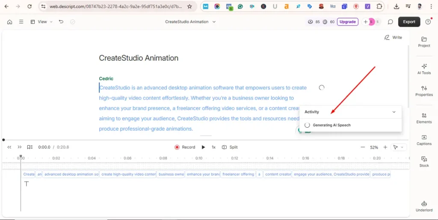This screenshot has height=220, width=438.
Task: Open the Elements panel
Action: [424, 118]
